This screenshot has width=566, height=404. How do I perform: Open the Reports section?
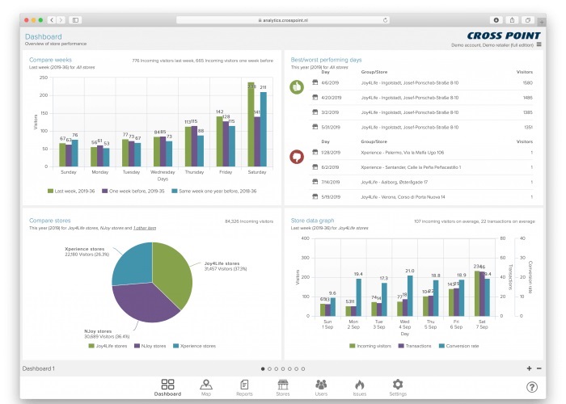coord(245,387)
